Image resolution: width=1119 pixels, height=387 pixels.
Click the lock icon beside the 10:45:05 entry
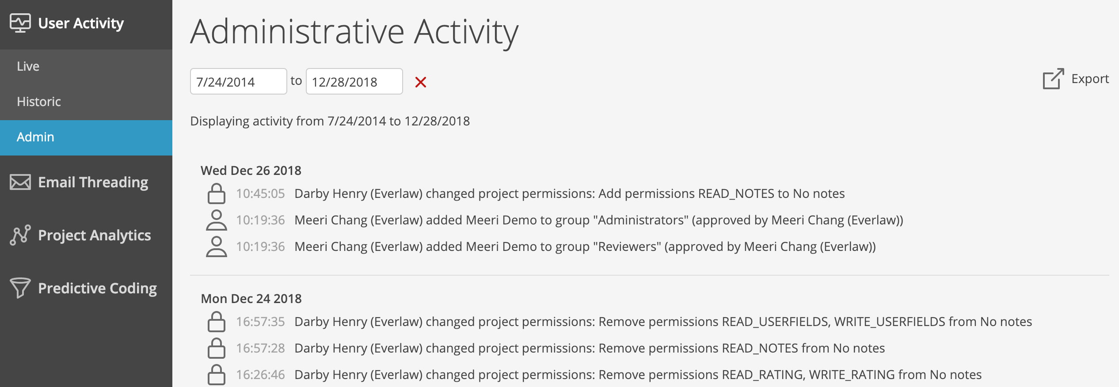[x=217, y=193]
